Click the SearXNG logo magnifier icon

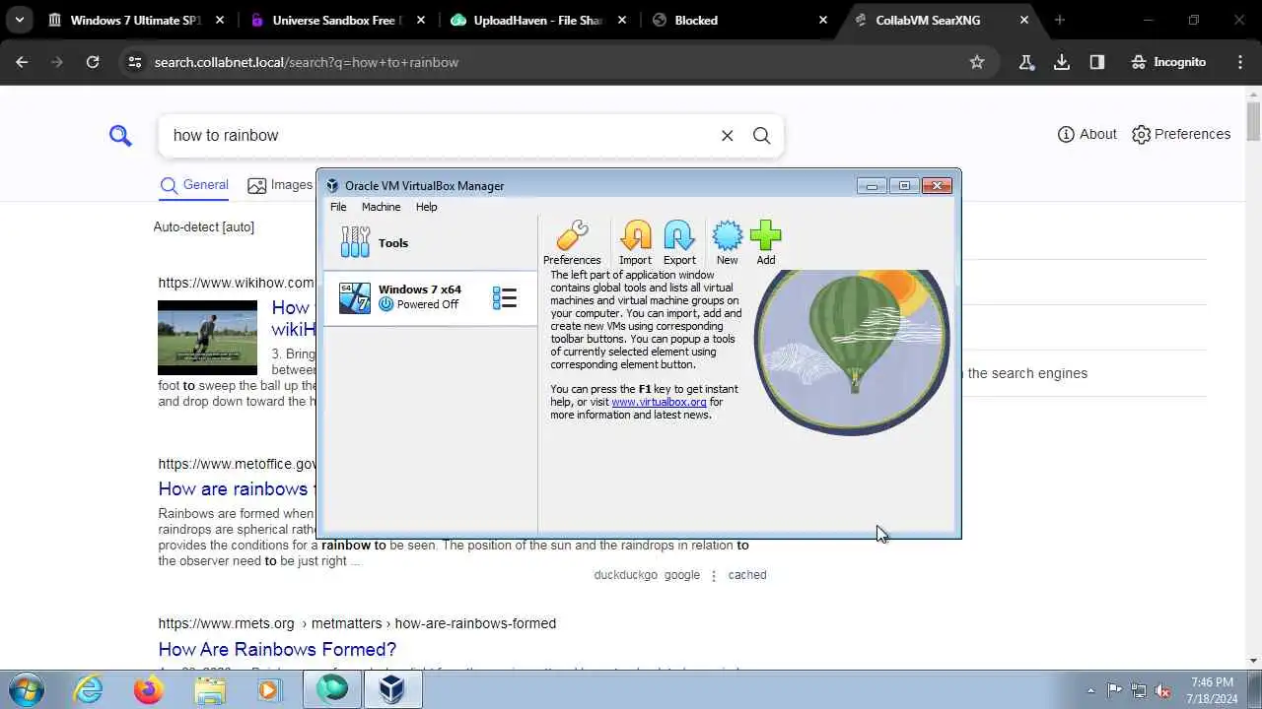tap(120, 136)
